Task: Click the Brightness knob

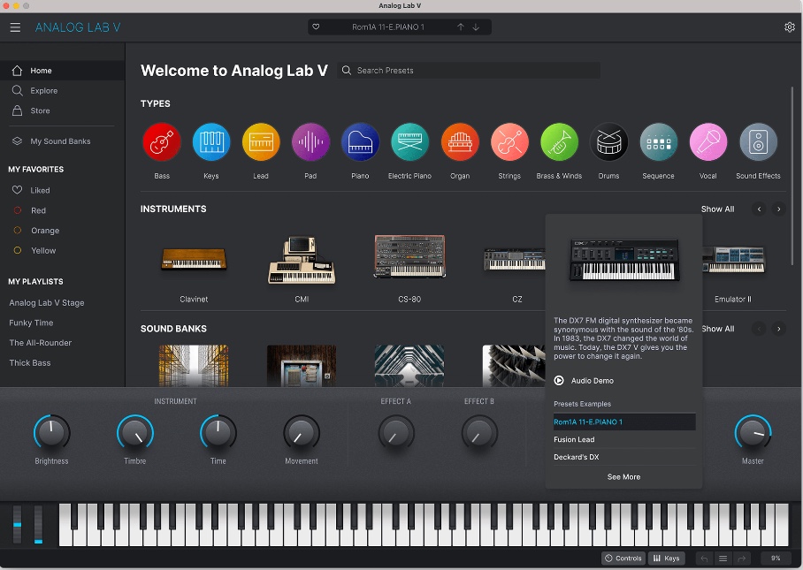Action: (51, 432)
